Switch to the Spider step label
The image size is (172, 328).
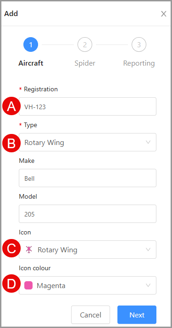pyautogui.click(x=85, y=63)
